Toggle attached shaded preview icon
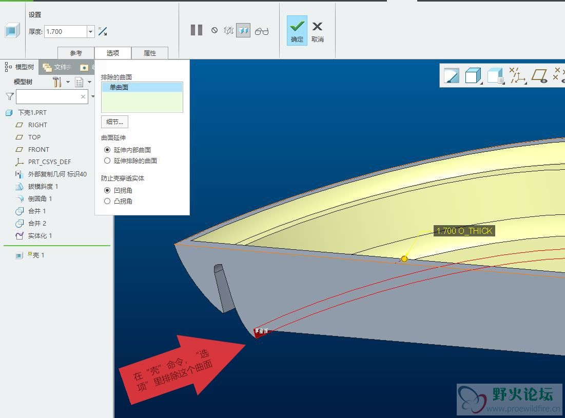The image size is (565, 418). 243,31
